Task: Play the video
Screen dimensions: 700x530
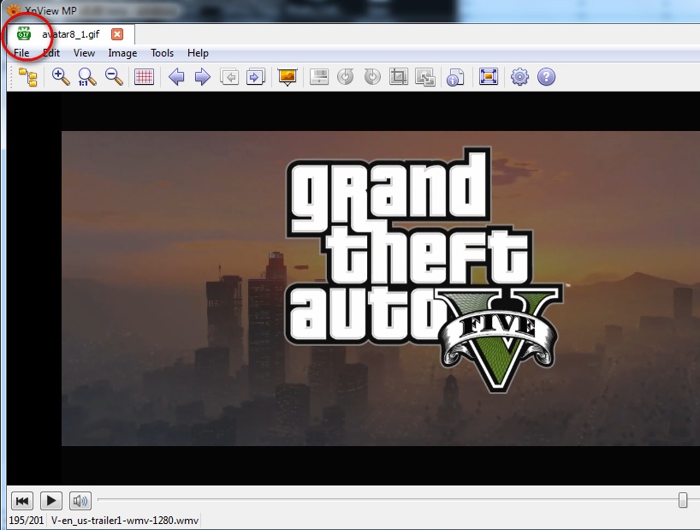Action: click(x=50, y=501)
